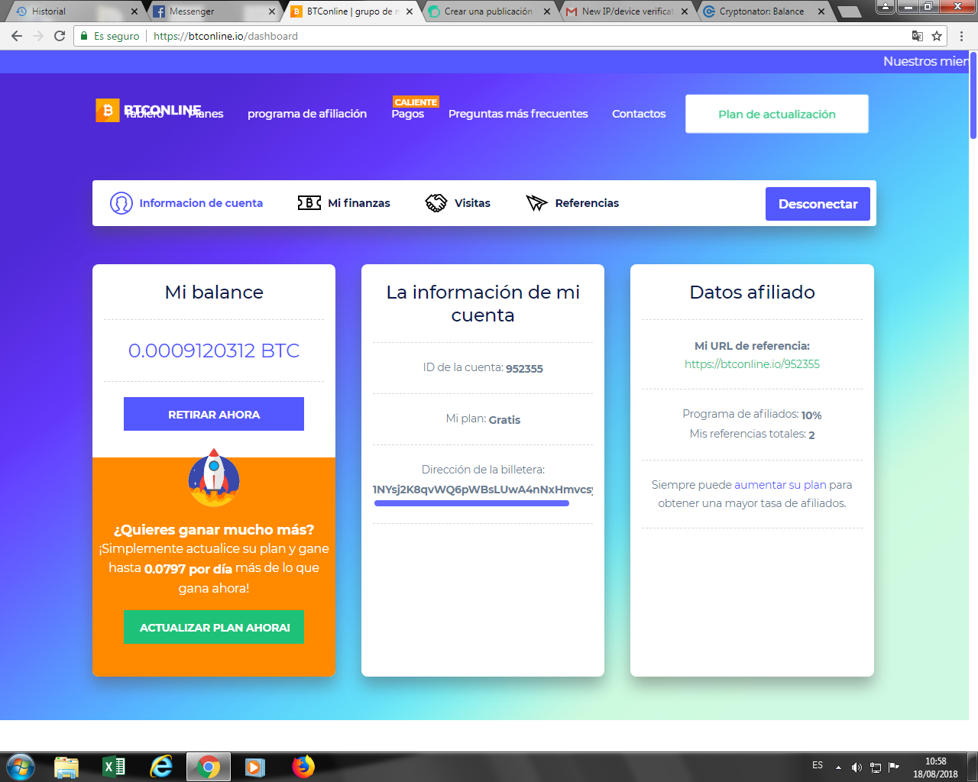Image resolution: width=978 pixels, height=782 pixels.
Task: Select the BTConline browser tab
Action: 350,11
